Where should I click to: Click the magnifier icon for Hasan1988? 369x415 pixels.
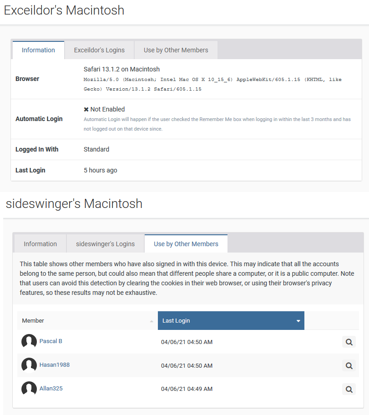click(349, 365)
